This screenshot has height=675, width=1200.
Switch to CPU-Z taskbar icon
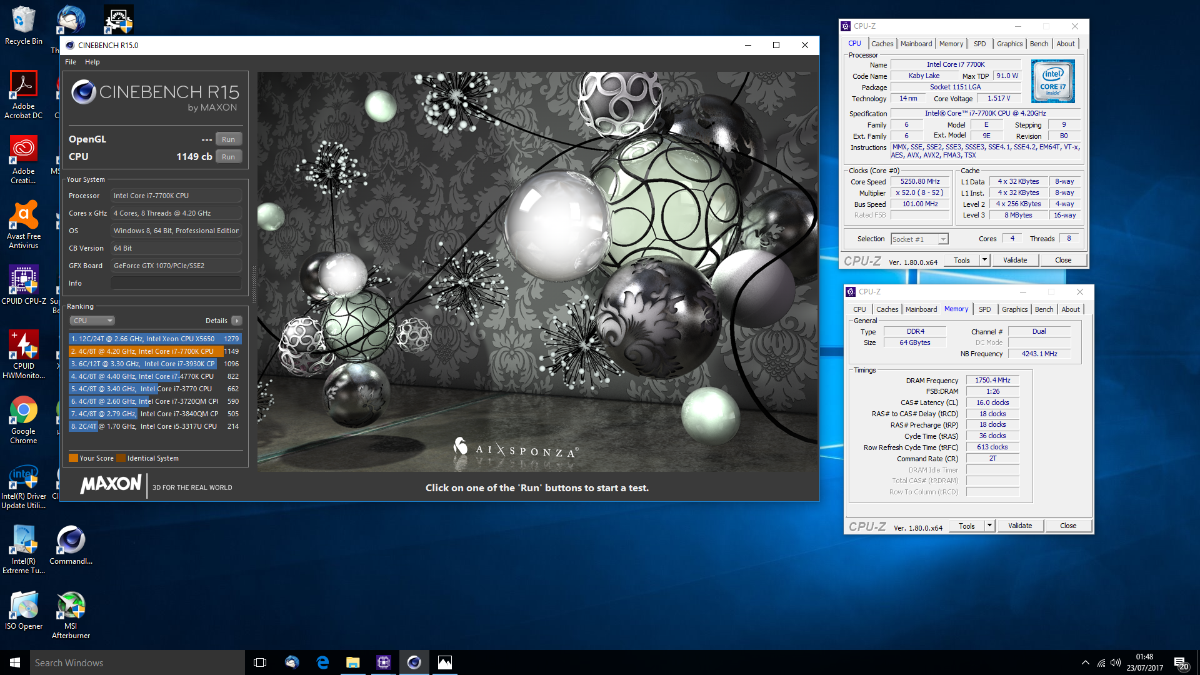click(x=383, y=662)
